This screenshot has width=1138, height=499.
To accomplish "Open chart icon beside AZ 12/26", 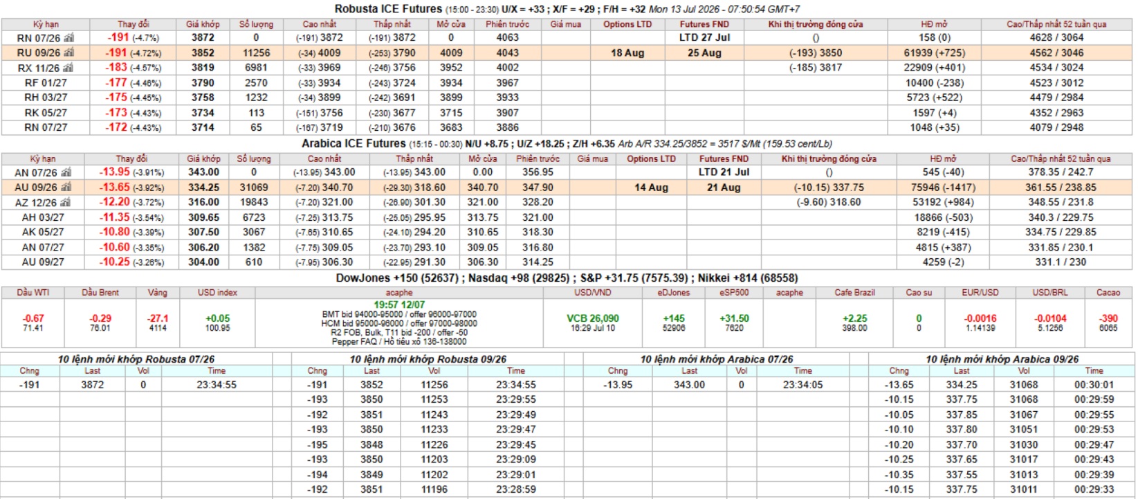I will coord(66,203).
